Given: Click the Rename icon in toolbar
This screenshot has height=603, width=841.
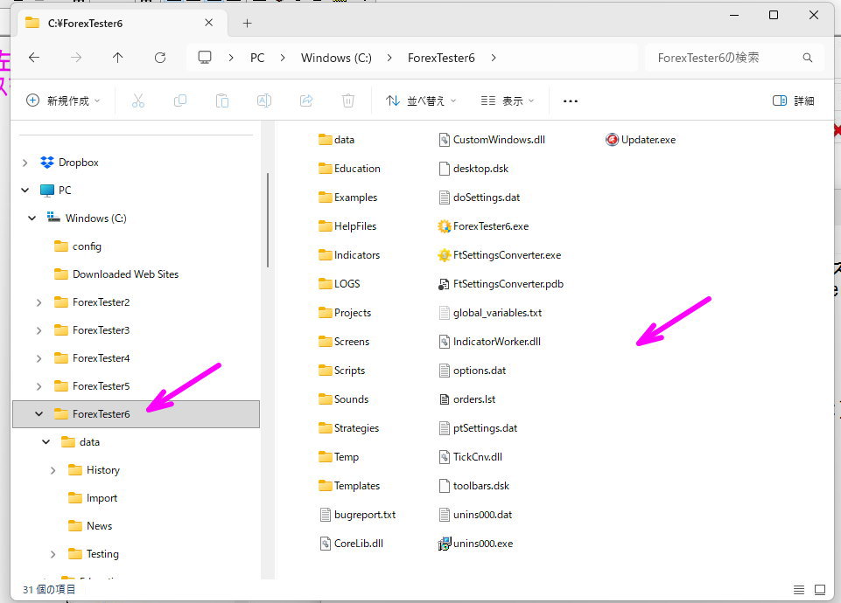Looking at the screenshot, I should (264, 100).
